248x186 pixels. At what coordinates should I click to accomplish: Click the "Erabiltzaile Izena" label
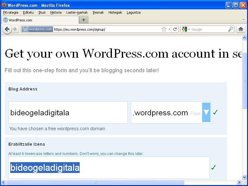(27, 144)
